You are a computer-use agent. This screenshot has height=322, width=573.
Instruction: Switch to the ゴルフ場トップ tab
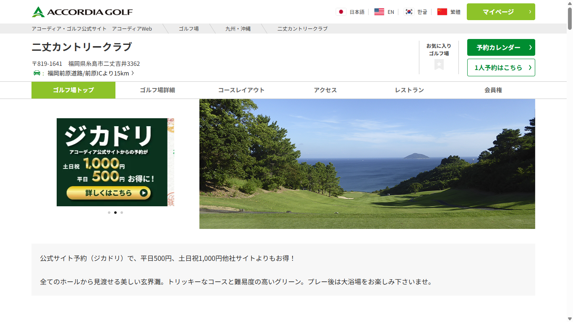coord(73,90)
